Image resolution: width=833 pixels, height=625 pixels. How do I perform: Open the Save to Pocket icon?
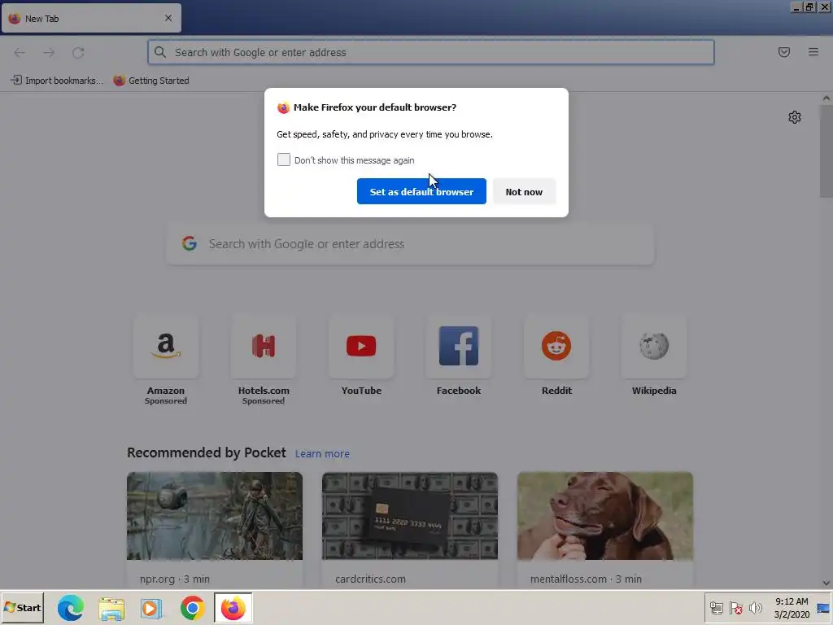(783, 52)
